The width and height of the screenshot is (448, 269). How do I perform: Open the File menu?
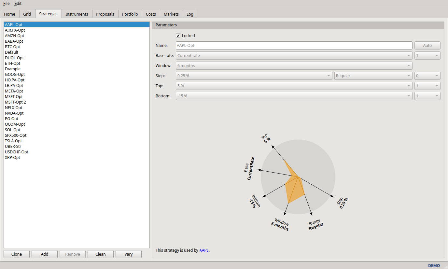pos(6,3)
